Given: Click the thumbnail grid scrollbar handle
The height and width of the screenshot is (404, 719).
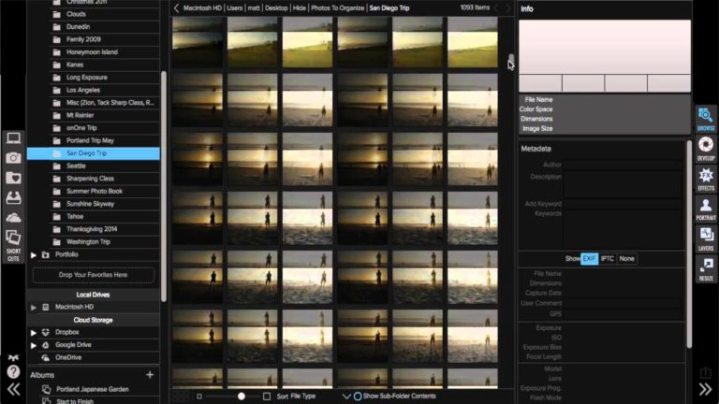Looking at the screenshot, I should [x=511, y=60].
